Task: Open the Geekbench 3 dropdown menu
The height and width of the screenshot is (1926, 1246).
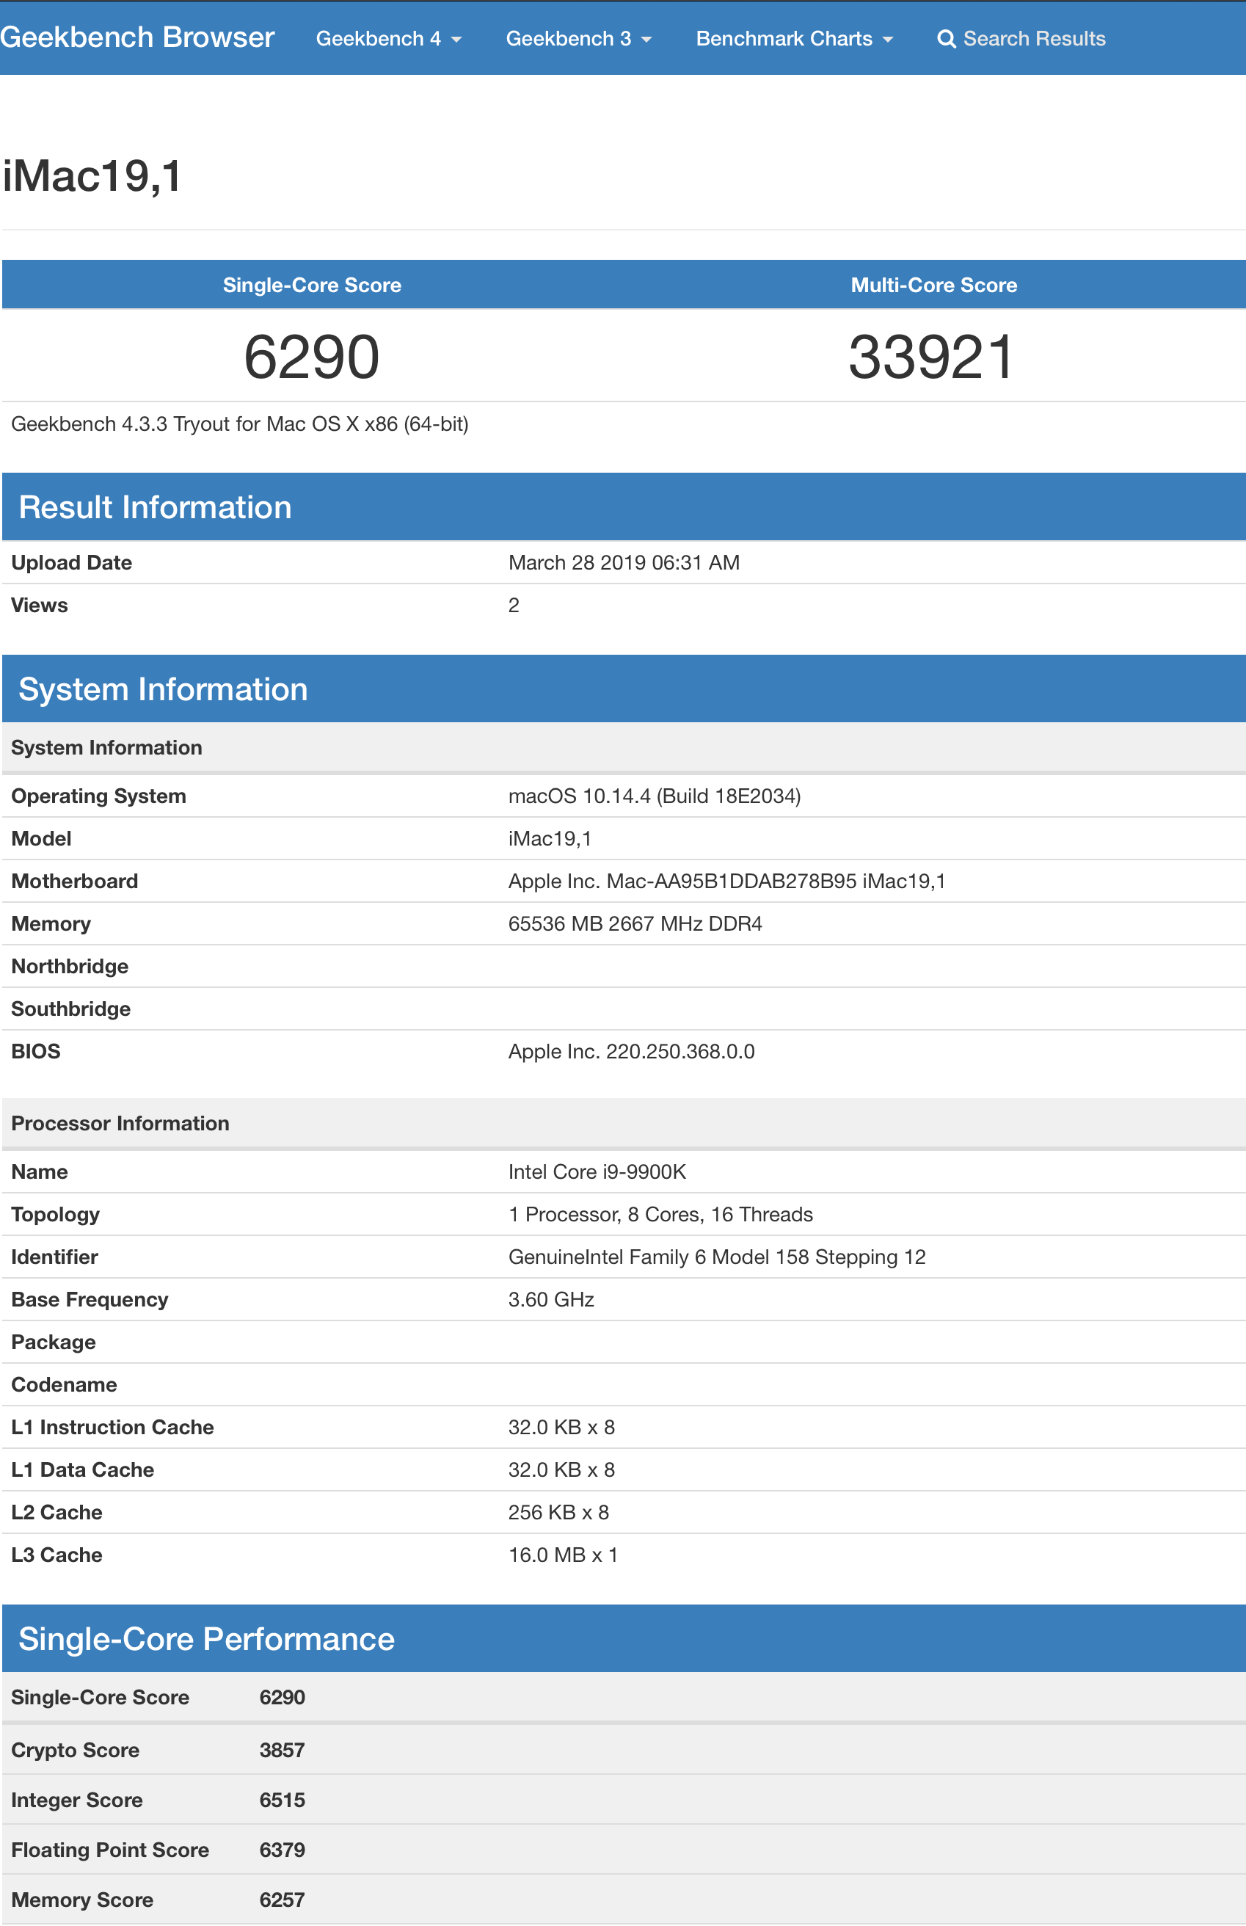Action: coord(578,38)
